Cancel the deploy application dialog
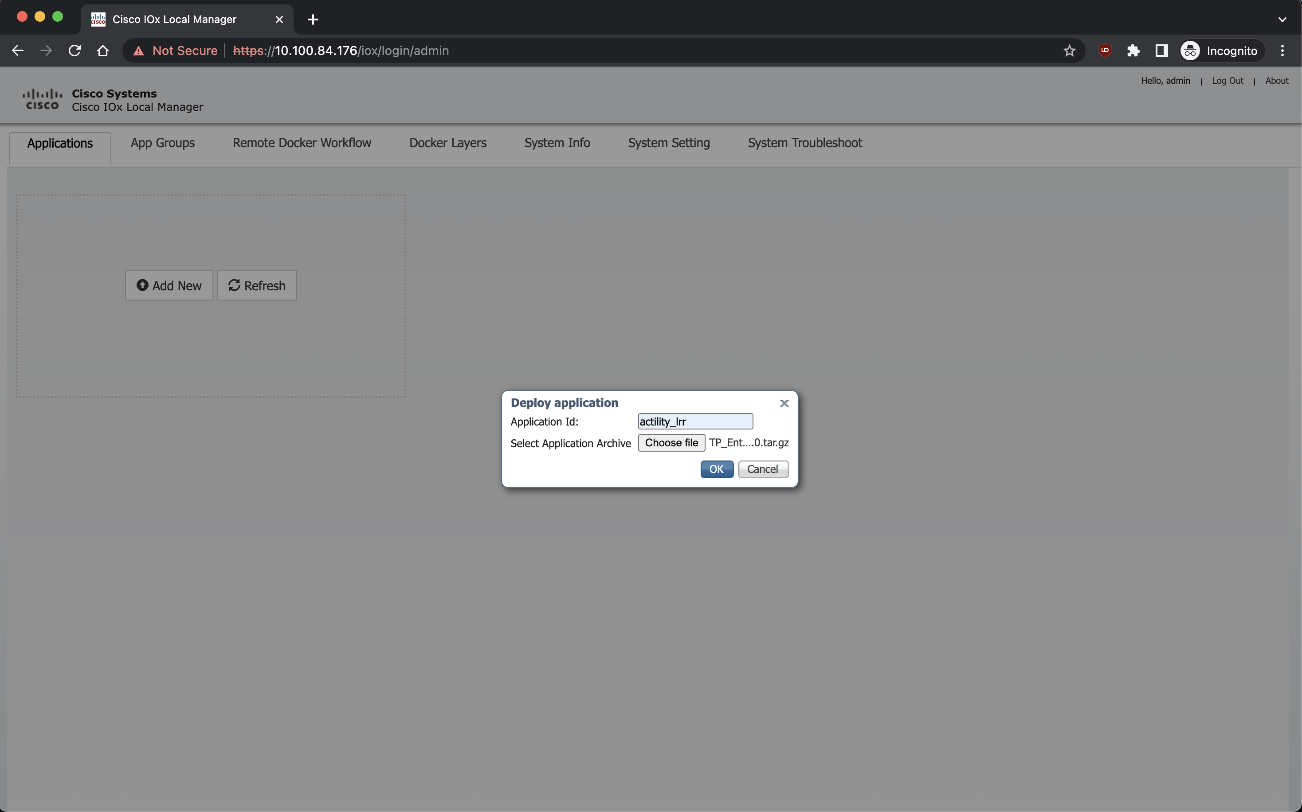This screenshot has width=1302, height=812. coord(762,469)
